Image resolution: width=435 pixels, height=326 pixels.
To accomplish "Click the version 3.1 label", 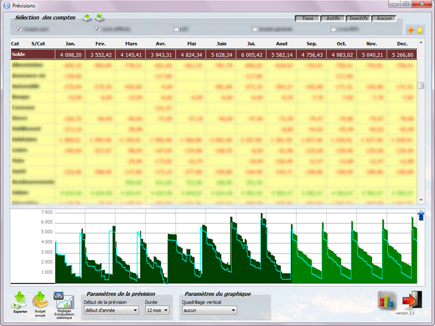I will [405, 313].
